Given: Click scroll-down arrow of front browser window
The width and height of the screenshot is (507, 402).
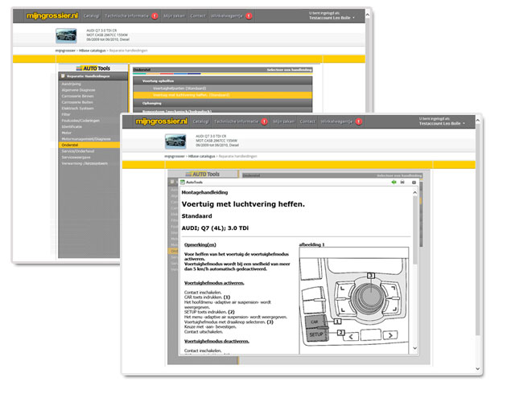Looking at the screenshot, I should click(x=477, y=369).
